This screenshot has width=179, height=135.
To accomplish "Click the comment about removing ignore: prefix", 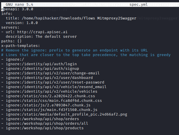I will [x=74, y=50].
